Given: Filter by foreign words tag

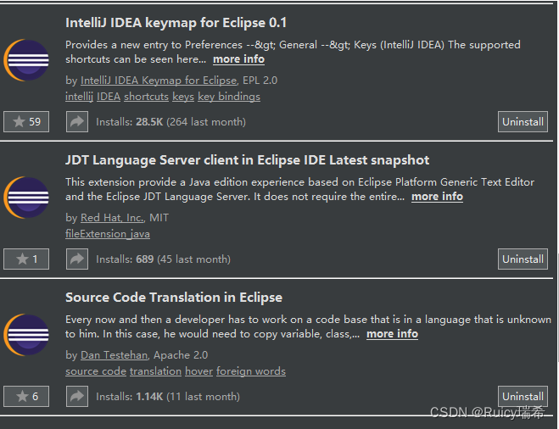Looking at the screenshot, I should click(251, 371).
